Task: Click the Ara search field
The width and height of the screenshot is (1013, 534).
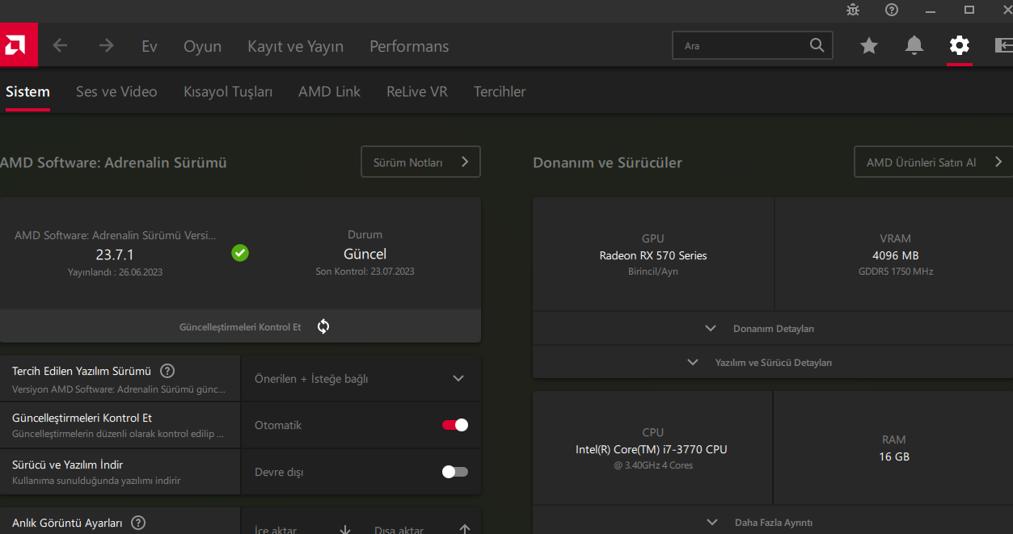Action: (x=742, y=46)
